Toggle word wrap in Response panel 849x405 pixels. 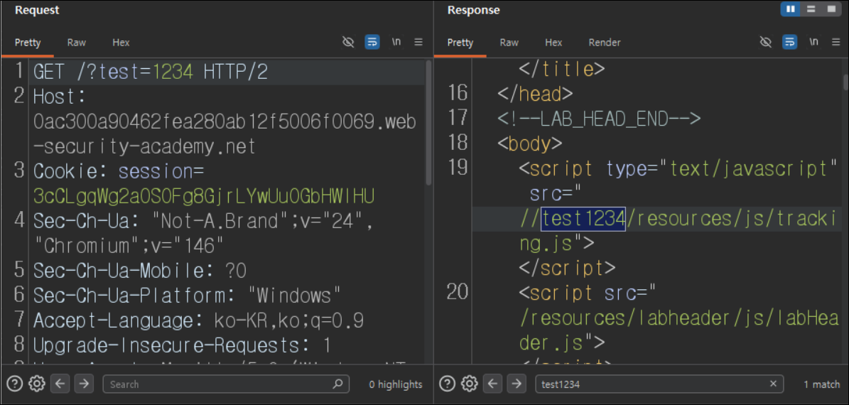pos(789,42)
